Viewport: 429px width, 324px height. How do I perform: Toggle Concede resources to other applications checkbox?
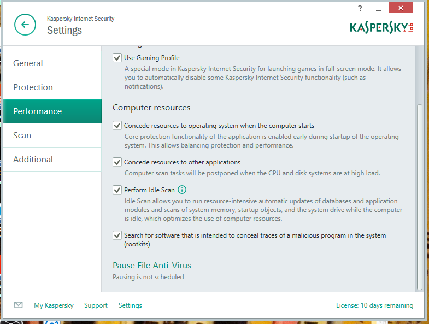(x=117, y=162)
